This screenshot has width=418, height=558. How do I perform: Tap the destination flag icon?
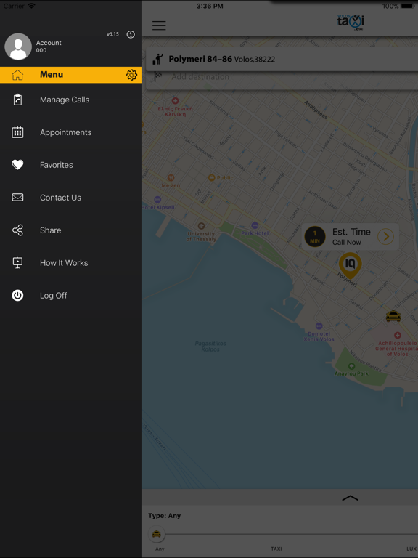coord(157,76)
